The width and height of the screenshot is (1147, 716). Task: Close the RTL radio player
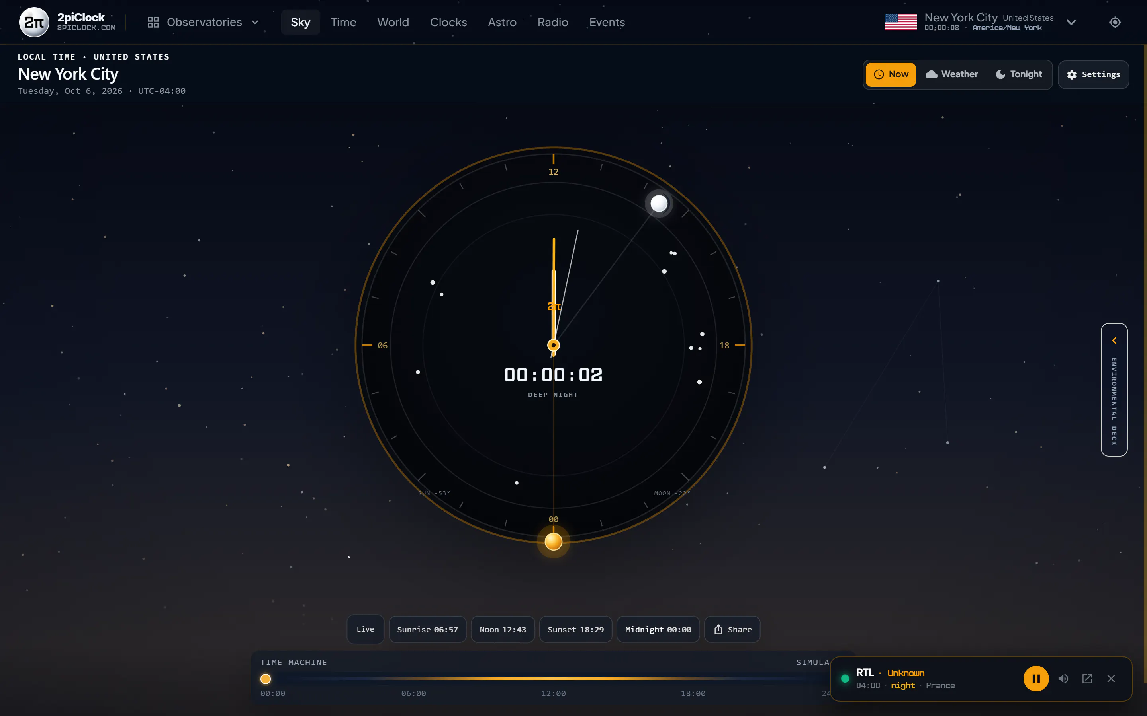click(1111, 679)
